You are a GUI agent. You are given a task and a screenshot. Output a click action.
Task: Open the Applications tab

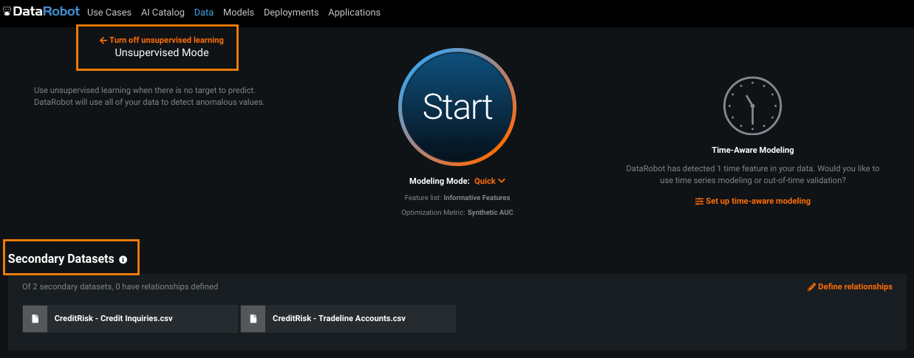pos(355,13)
